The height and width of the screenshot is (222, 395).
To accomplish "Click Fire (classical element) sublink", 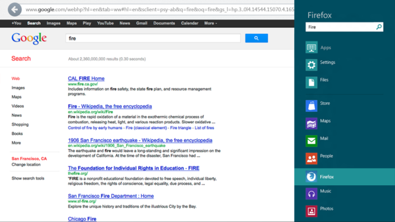I will [147, 128].
